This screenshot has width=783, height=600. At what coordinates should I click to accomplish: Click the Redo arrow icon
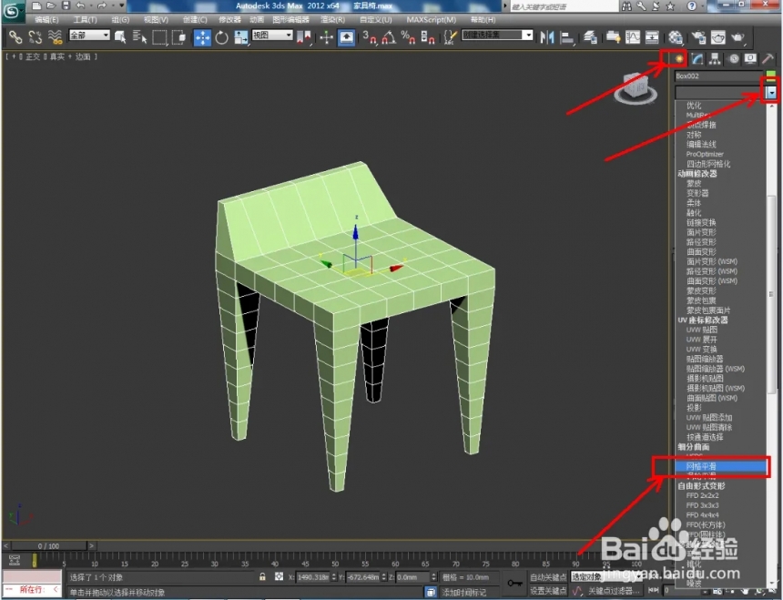point(102,5)
